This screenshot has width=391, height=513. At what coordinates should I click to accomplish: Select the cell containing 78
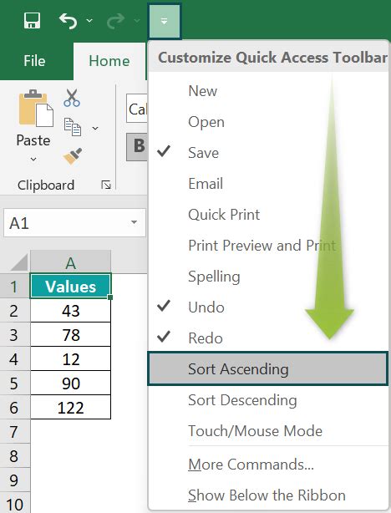71,335
